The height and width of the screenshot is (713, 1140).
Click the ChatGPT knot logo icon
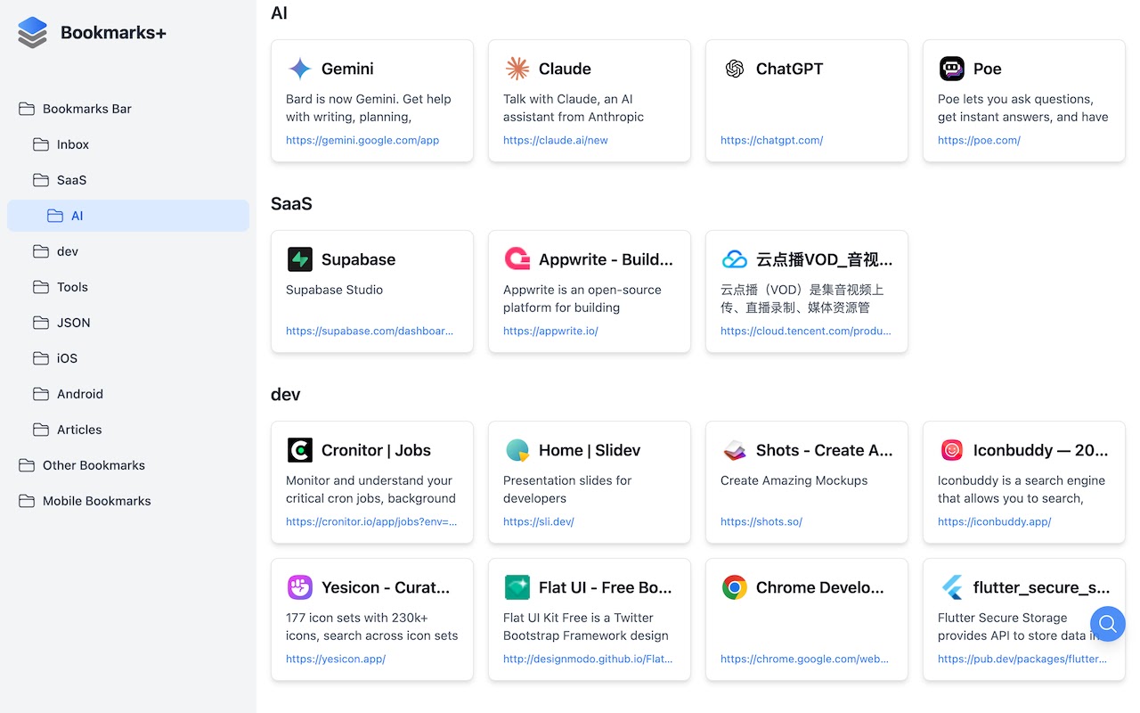735,69
